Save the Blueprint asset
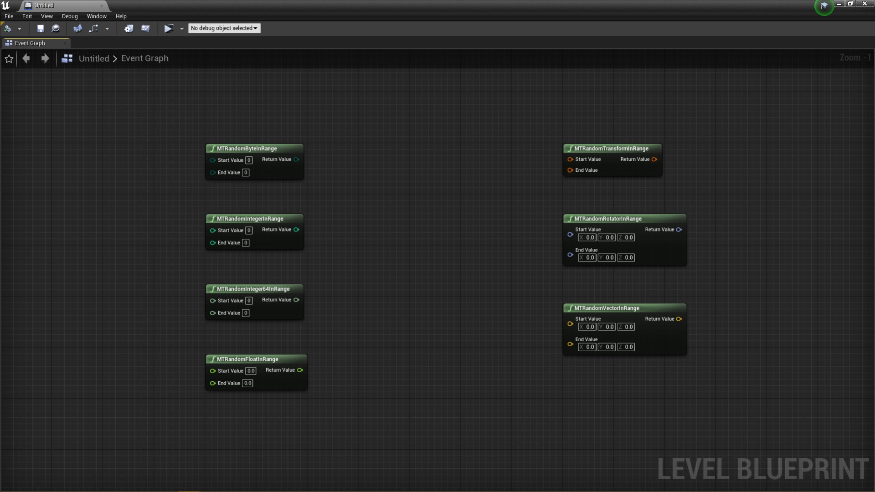The height and width of the screenshot is (492, 875). click(40, 28)
